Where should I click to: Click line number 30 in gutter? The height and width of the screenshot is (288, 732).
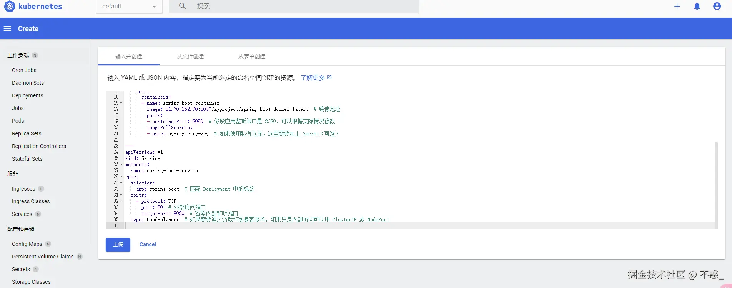pyautogui.click(x=116, y=189)
